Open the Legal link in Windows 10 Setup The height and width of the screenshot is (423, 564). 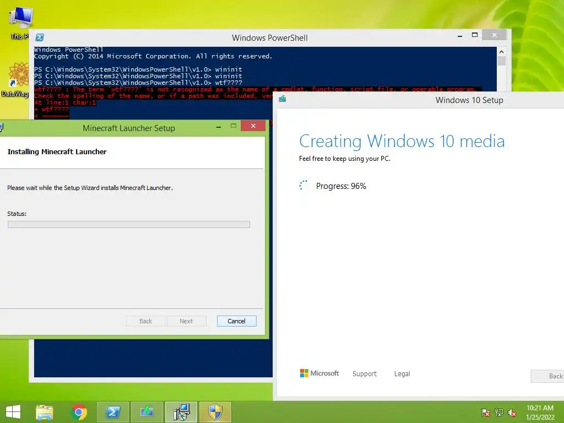(402, 374)
